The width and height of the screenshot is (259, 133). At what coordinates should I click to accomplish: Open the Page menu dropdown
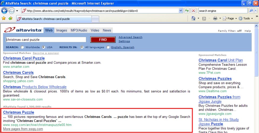pos(230,19)
